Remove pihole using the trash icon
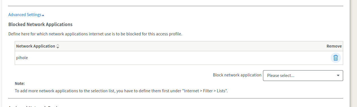The width and height of the screenshot is (357, 107). pyautogui.click(x=335, y=58)
